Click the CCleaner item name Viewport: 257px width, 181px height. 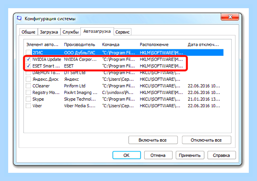[41, 86]
